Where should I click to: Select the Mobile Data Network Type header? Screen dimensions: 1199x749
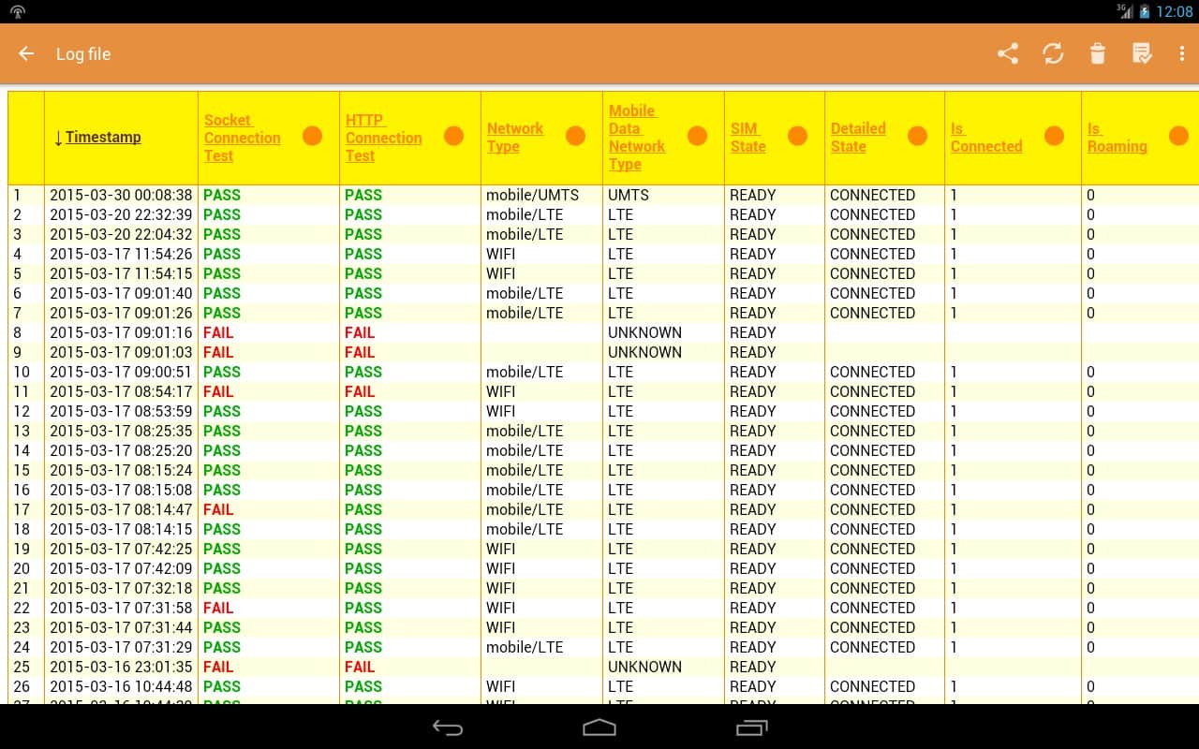click(637, 138)
